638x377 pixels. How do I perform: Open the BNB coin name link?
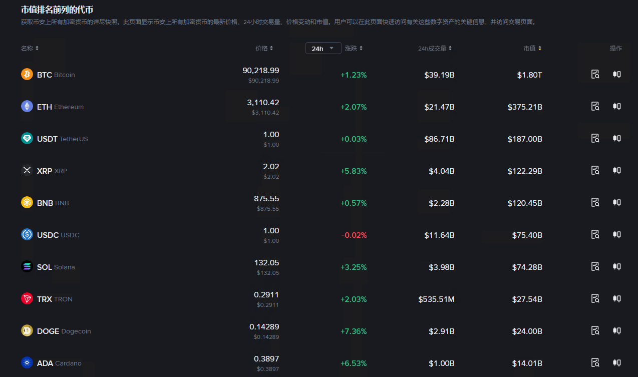pyautogui.click(x=53, y=203)
